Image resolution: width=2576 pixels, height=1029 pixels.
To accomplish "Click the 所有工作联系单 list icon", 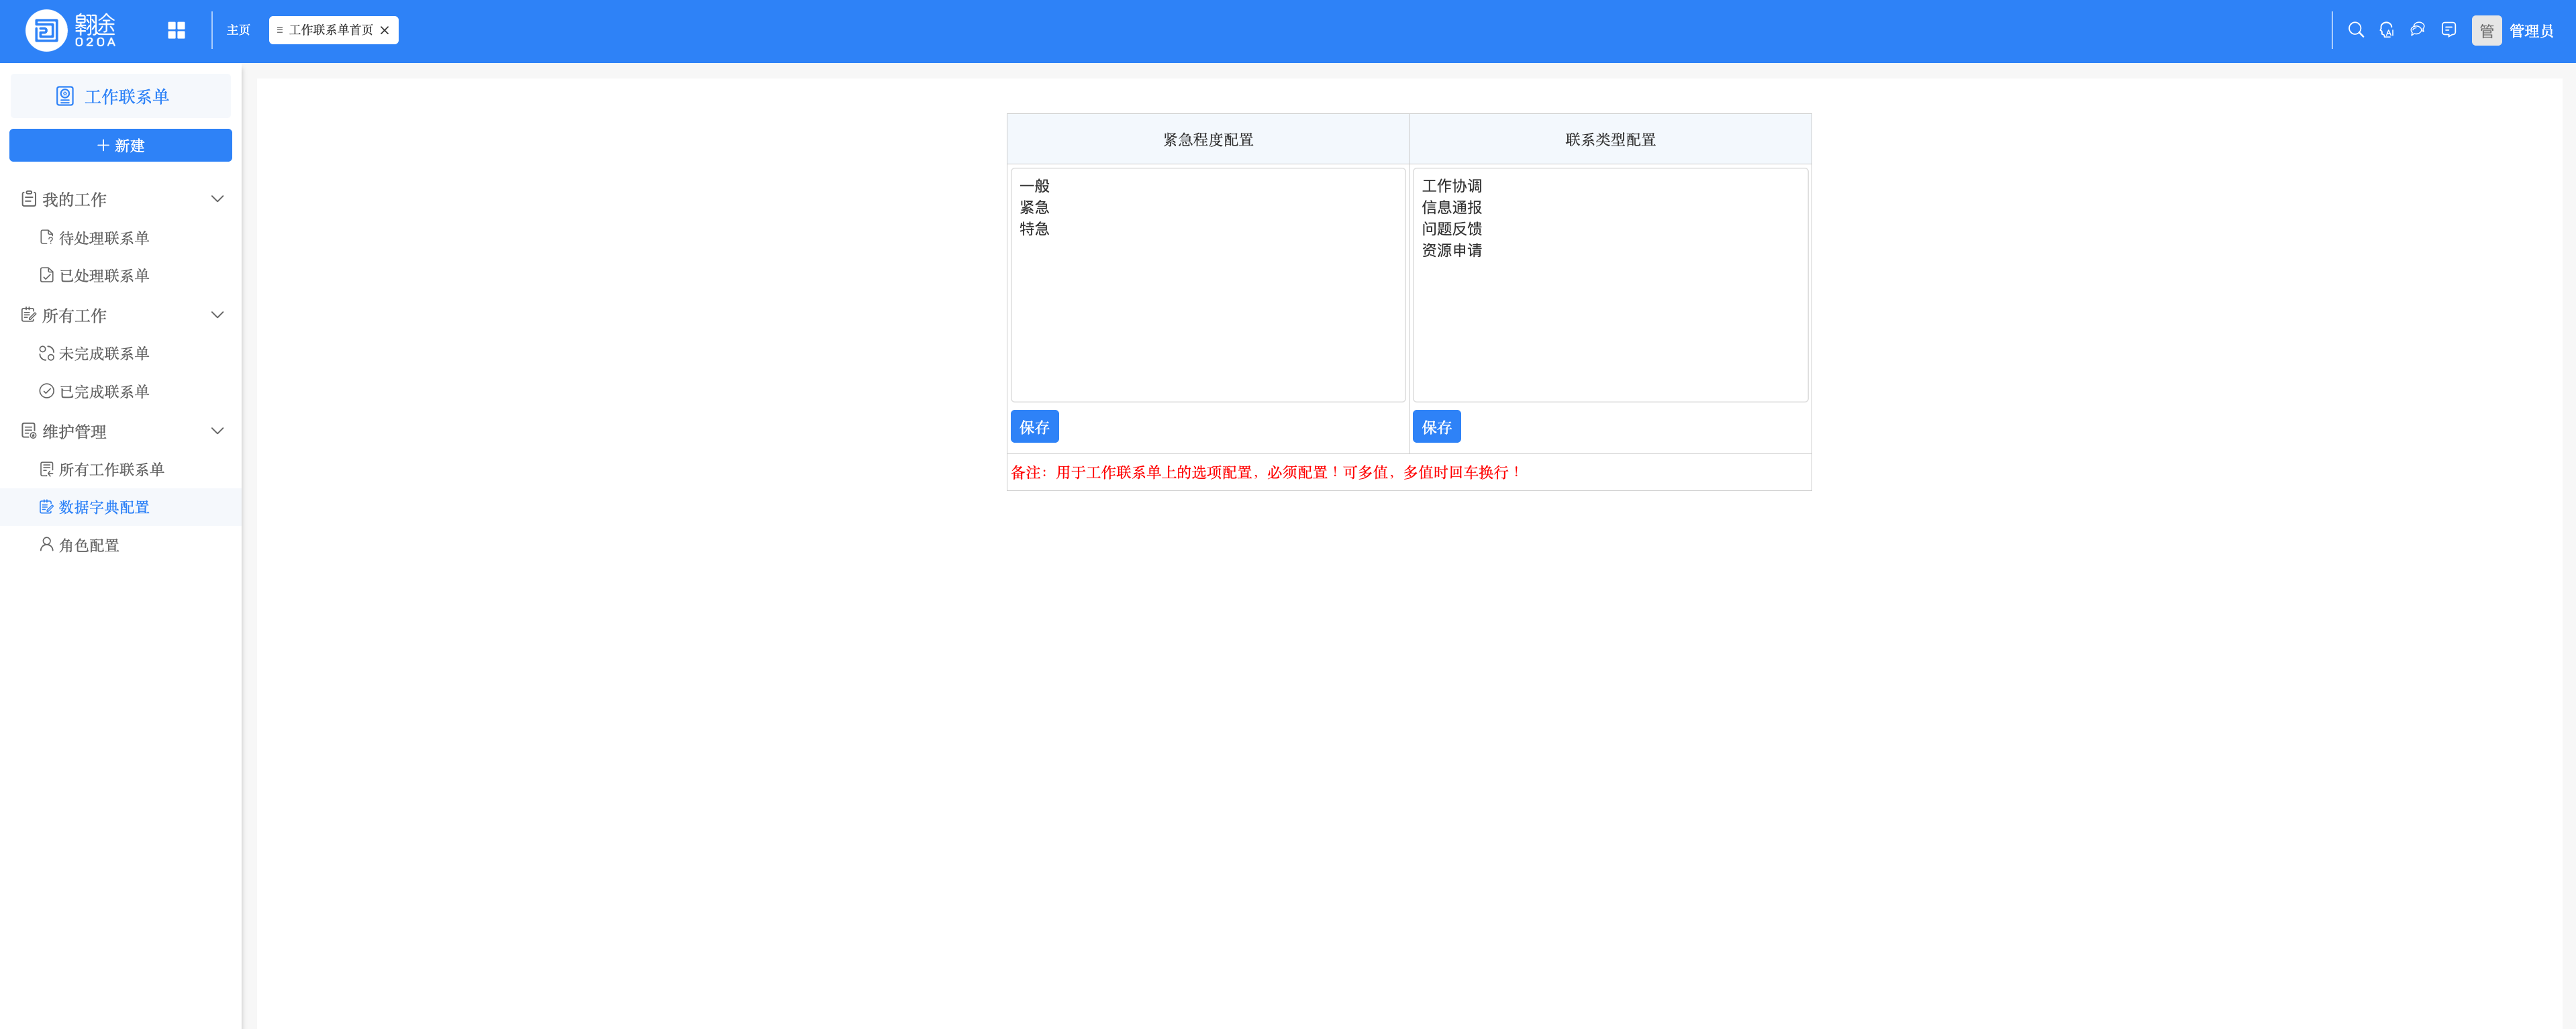I will coord(46,468).
